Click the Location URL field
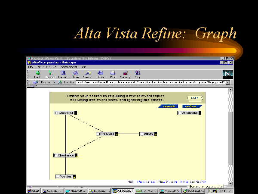This screenshot has height=194, width=258. 146,82
